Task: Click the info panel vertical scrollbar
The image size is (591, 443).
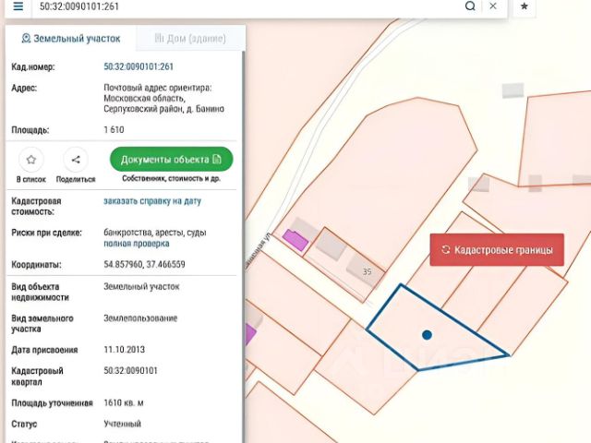Action: (x=243, y=245)
